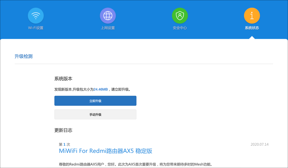Select the orange info 系统状态 icon
The image size is (288, 168).
(x=252, y=16)
